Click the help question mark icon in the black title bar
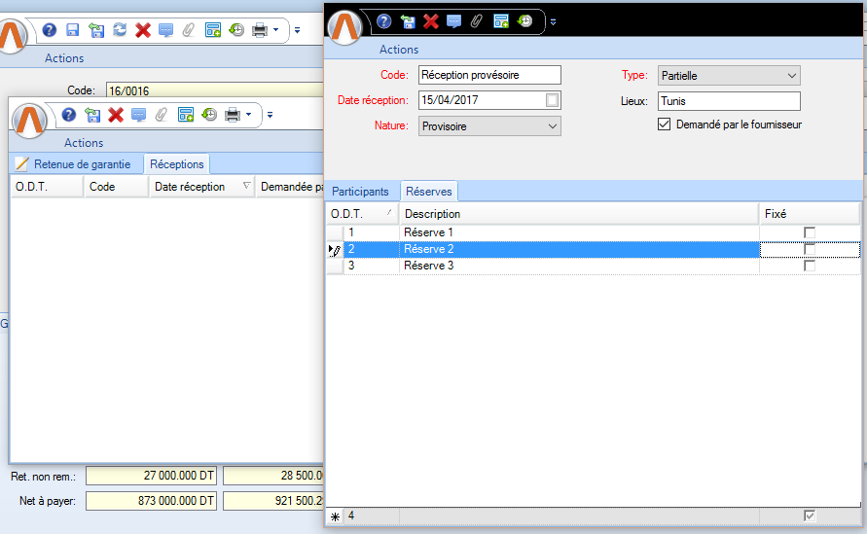Image resolution: width=867 pixels, height=534 pixels. click(384, 20)
